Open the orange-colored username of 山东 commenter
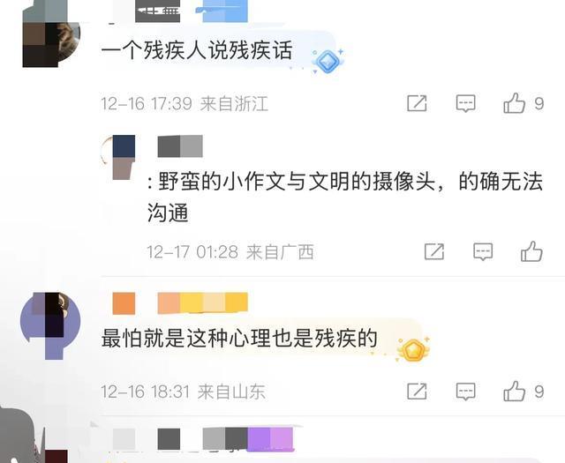Screen dimensions: 565x463 [x=180, y=303]
